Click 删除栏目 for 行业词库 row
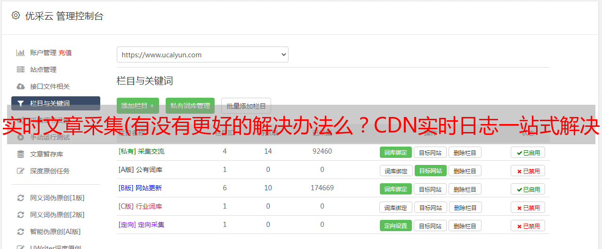This screenshot has width=602, height=249. [x=465, y=207]
